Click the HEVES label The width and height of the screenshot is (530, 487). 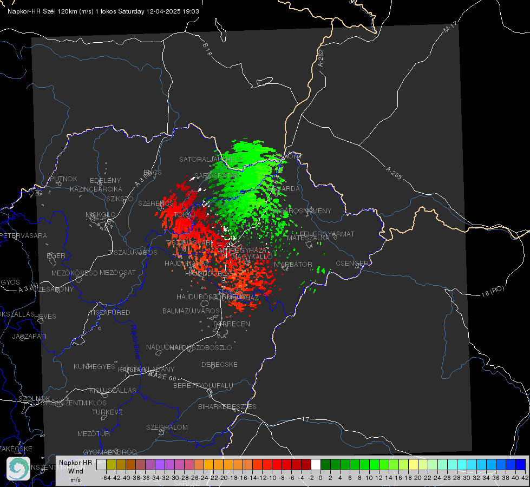click(45, 317)
